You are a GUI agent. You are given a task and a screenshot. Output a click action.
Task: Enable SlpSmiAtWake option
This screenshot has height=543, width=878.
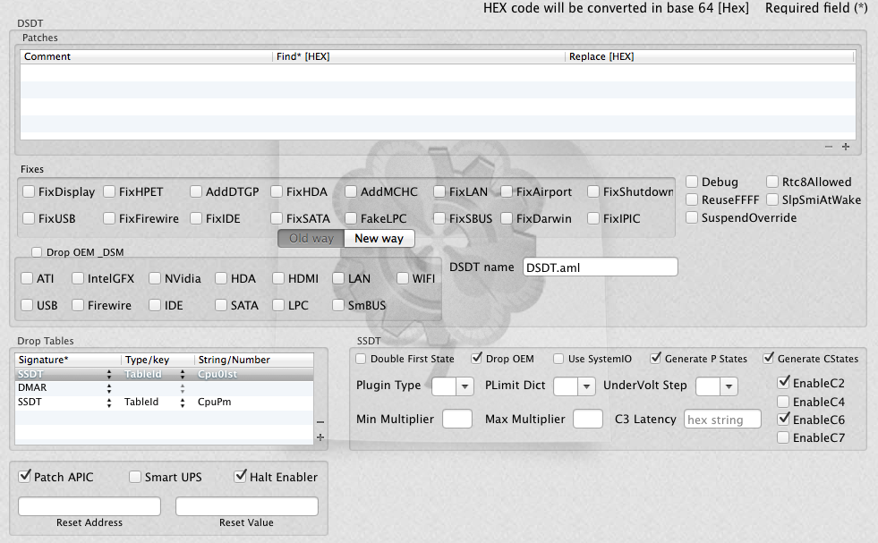pyautogui.click(x=772, y=199)
